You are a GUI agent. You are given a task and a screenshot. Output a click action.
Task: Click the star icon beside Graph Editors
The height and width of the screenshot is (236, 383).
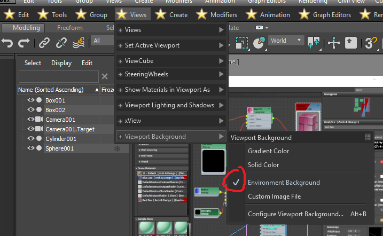(304, 14)
